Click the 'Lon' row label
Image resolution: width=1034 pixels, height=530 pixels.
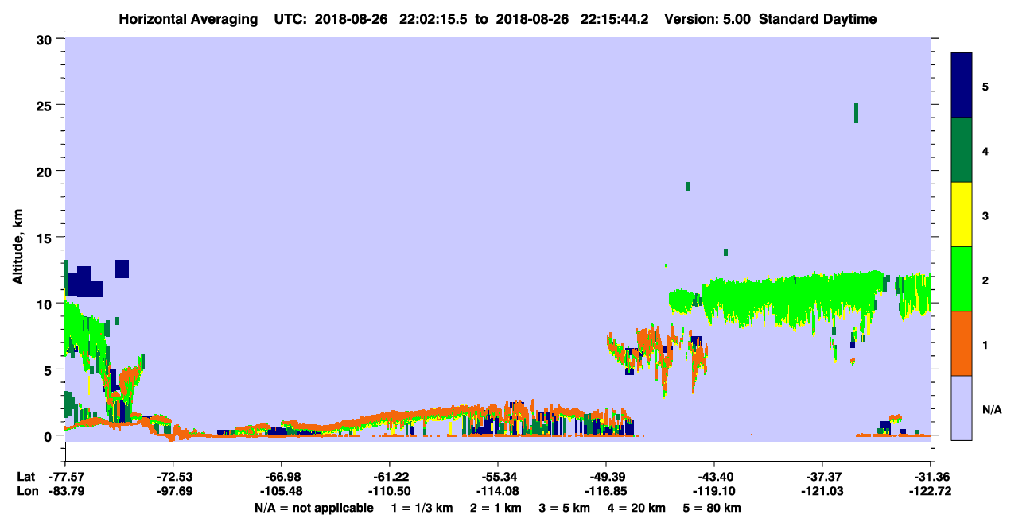[26, 491]
